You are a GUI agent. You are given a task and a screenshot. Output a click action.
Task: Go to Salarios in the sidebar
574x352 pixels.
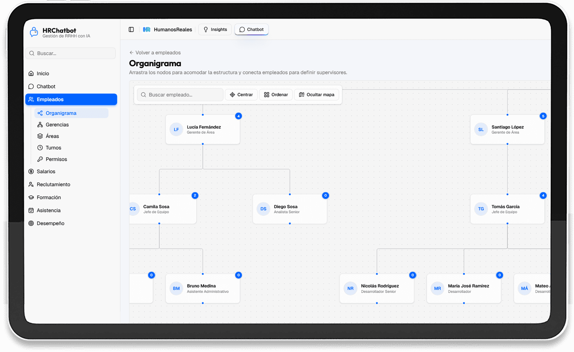point(46,171)
